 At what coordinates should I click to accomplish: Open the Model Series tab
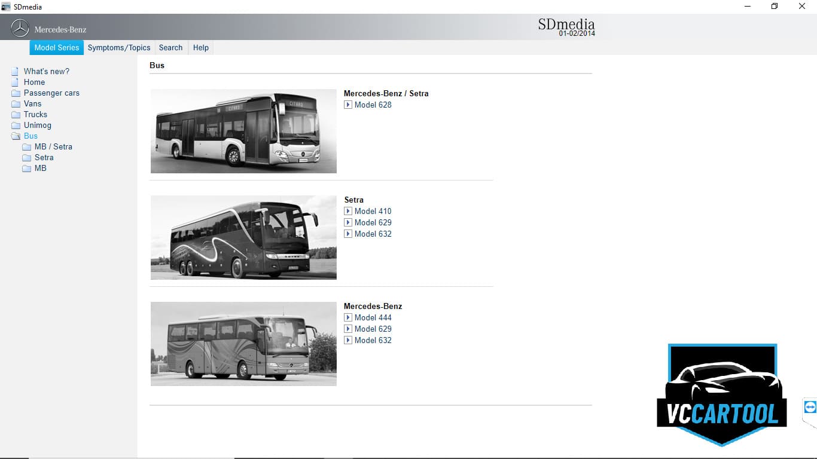57,48
